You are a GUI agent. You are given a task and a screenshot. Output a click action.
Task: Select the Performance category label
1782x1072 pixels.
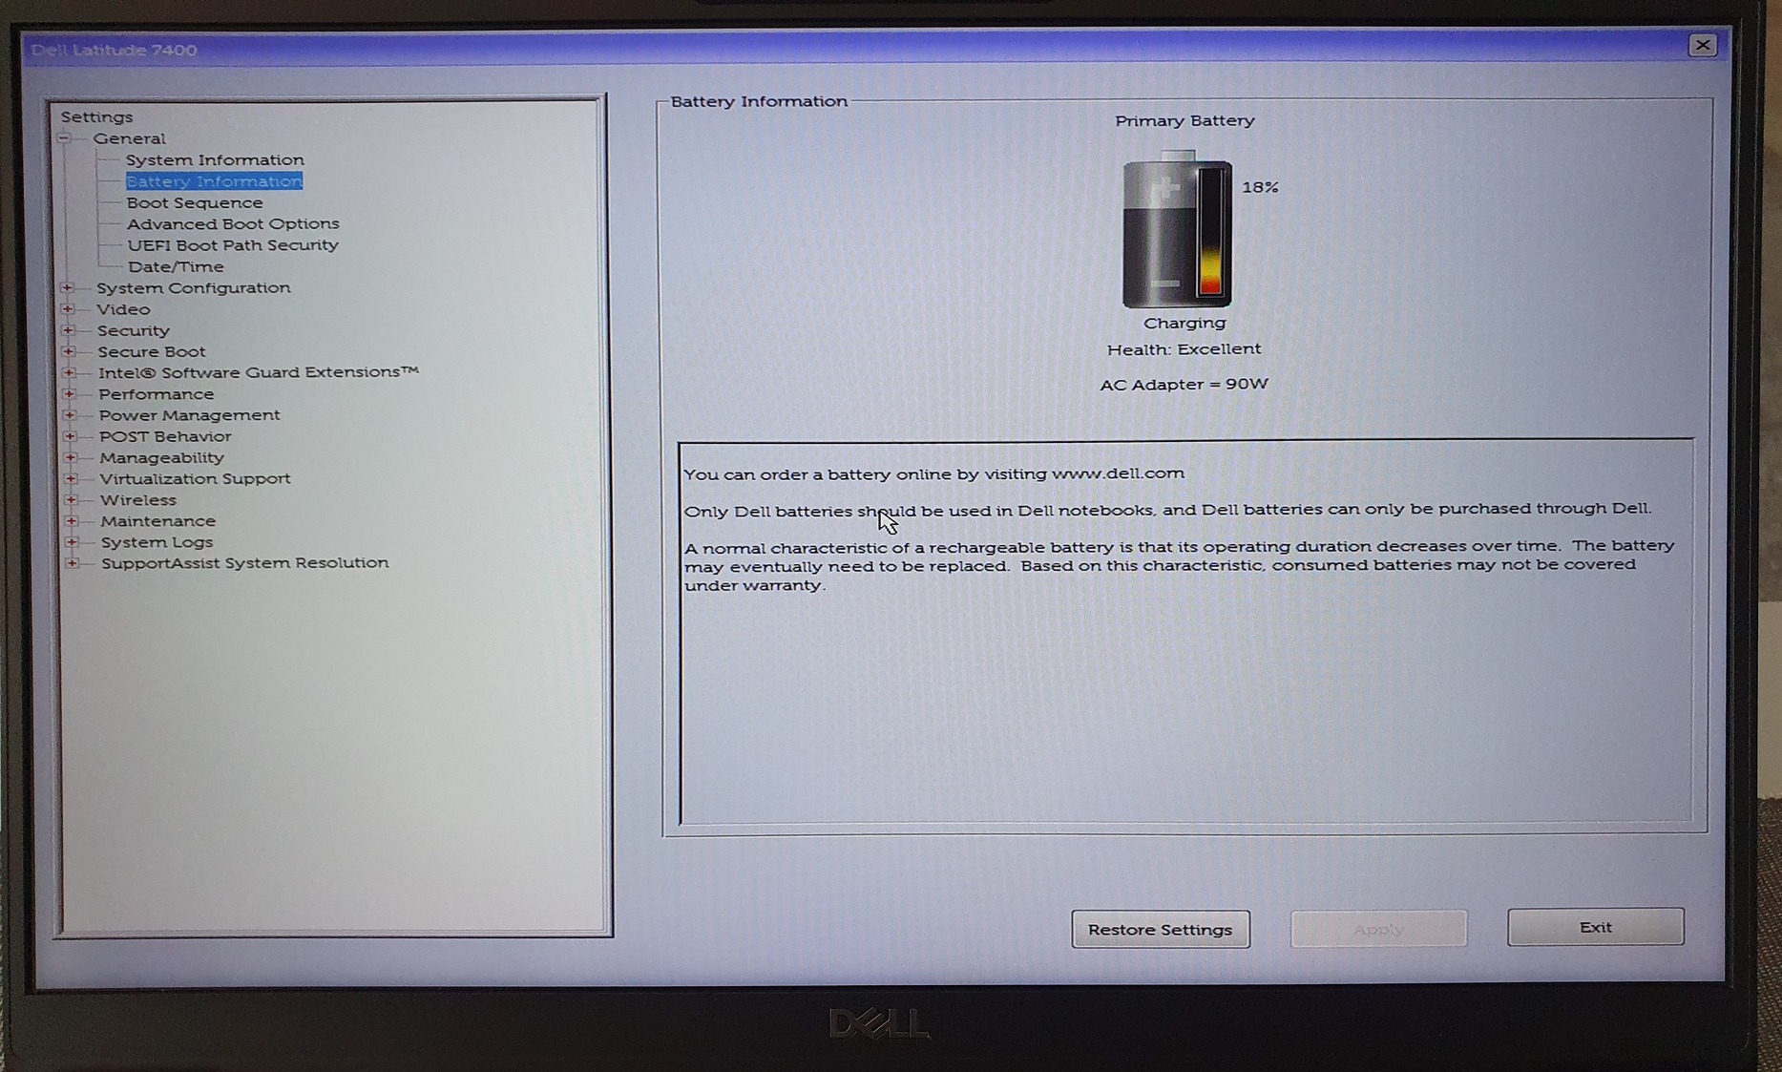click(157, 394)
